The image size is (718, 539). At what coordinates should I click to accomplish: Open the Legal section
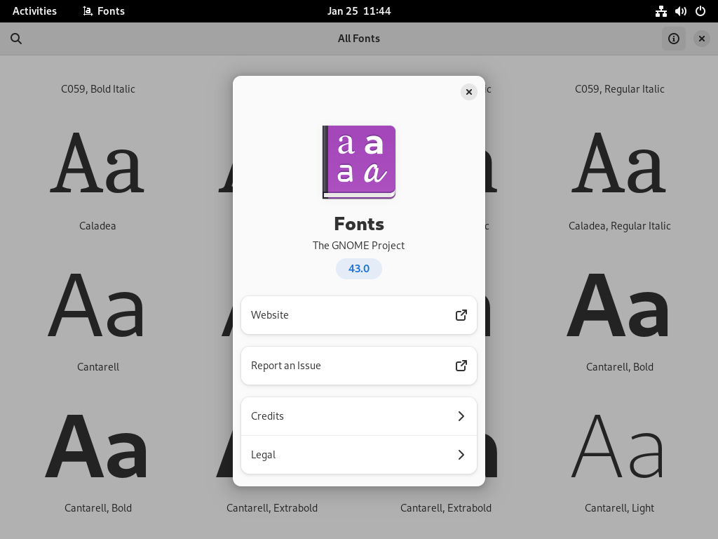coord(359,455)
